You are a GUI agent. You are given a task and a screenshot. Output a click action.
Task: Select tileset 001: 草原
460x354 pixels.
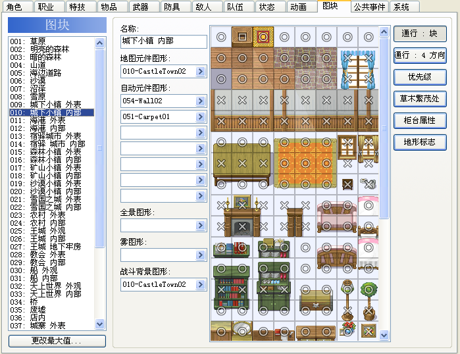[51, 41]
